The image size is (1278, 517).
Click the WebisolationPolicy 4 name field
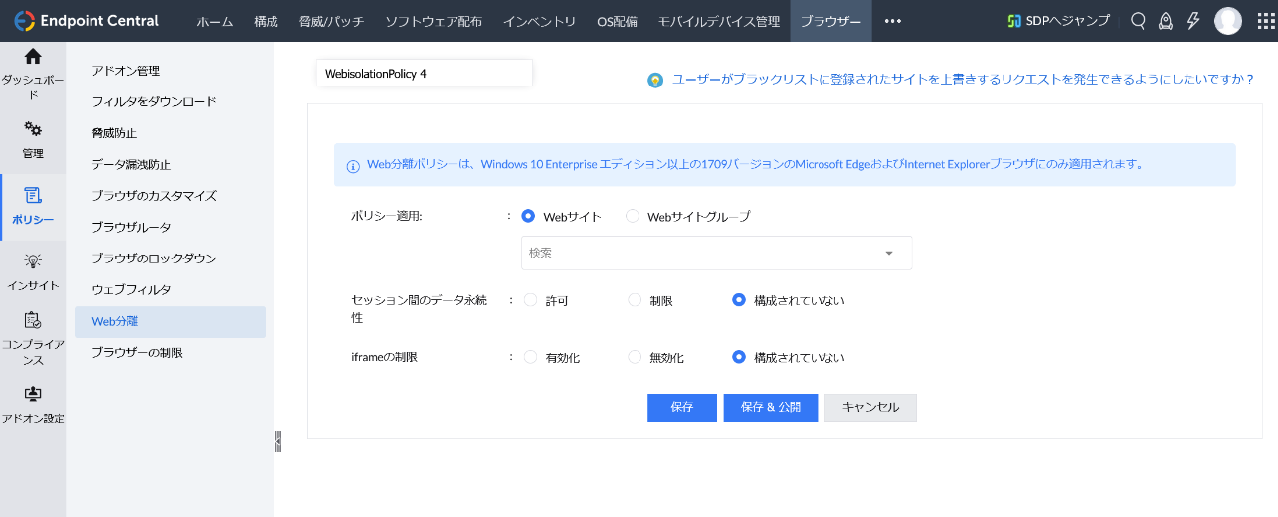[x=424, y=74]
